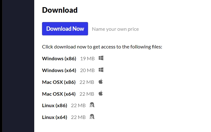Click the 19 MB file size label
Viewport: 211px width, 132px height.
coord(87,59)
